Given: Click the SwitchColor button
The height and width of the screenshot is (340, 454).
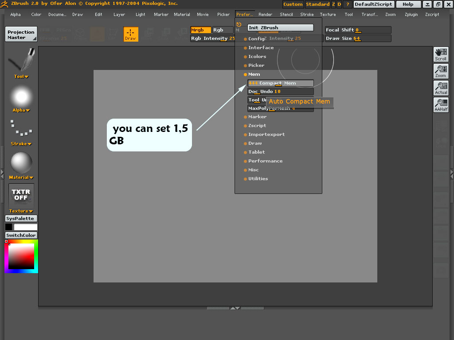Looking at the screenshot, I should (x=21, y=236).
